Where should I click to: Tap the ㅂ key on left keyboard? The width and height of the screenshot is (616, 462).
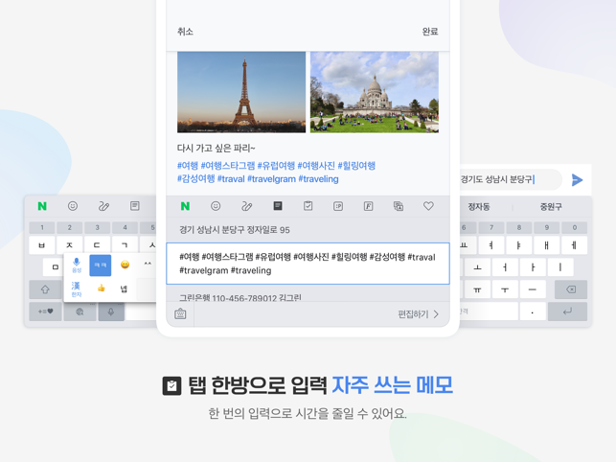point(42,245)
